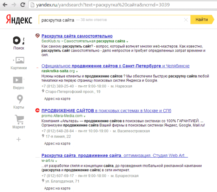Open the Раскрутка сайта самостоятельно result
The width and height of the screenshot is (217, 192).
pyautogui.click(x=77, y=36)
